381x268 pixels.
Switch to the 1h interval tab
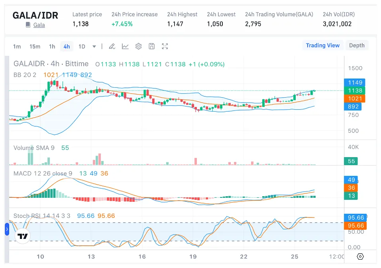coord(52,46)
